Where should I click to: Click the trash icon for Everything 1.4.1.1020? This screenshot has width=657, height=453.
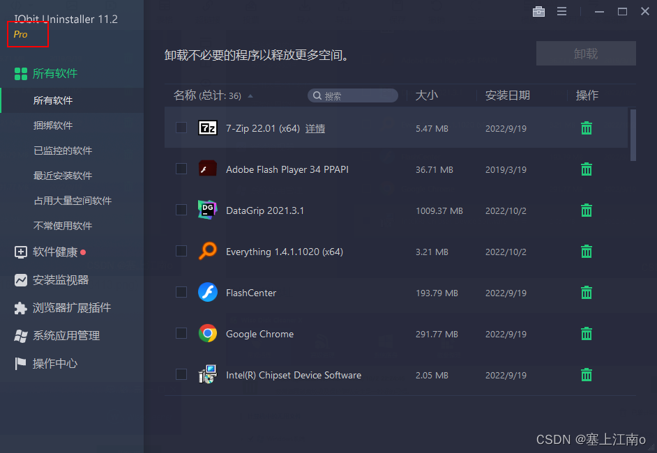(x=586, y=251)
